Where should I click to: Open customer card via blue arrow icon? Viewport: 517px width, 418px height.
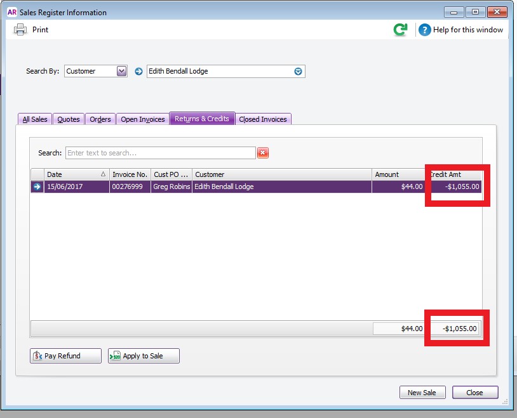click(x=138, y=71)
